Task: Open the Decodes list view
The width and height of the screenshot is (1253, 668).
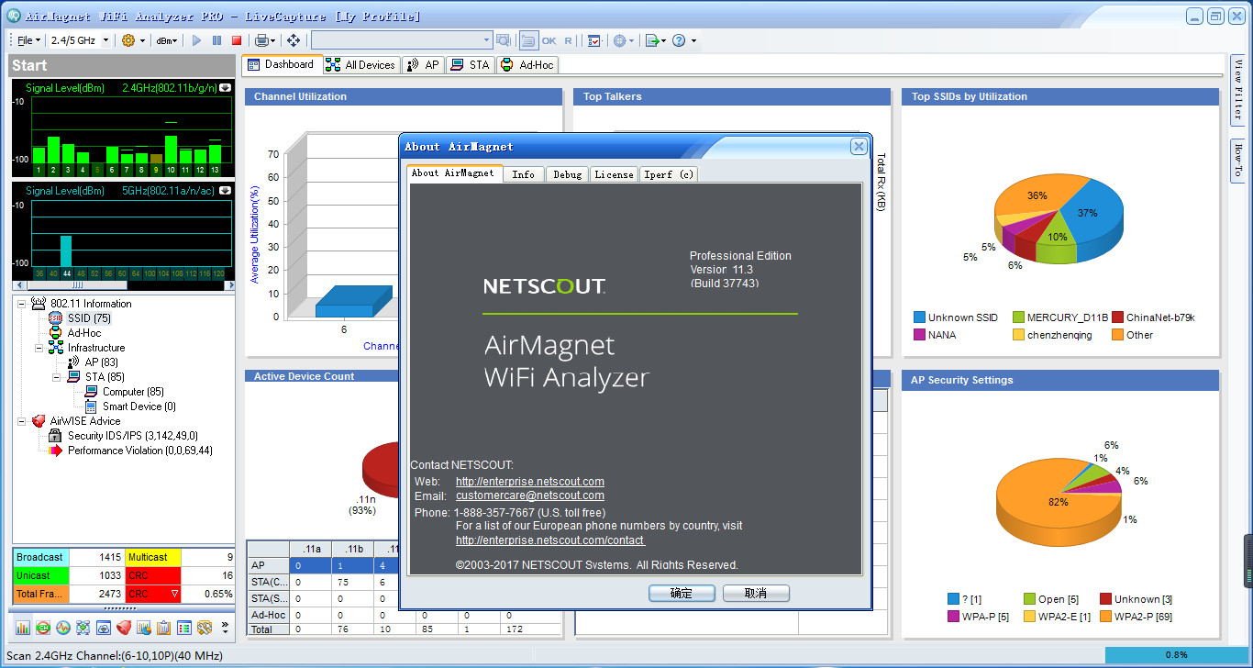Action: click(x=183, y=628)
